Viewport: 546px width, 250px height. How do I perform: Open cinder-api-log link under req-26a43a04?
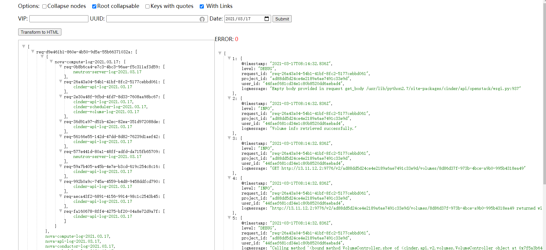click(x=103, y=87)
